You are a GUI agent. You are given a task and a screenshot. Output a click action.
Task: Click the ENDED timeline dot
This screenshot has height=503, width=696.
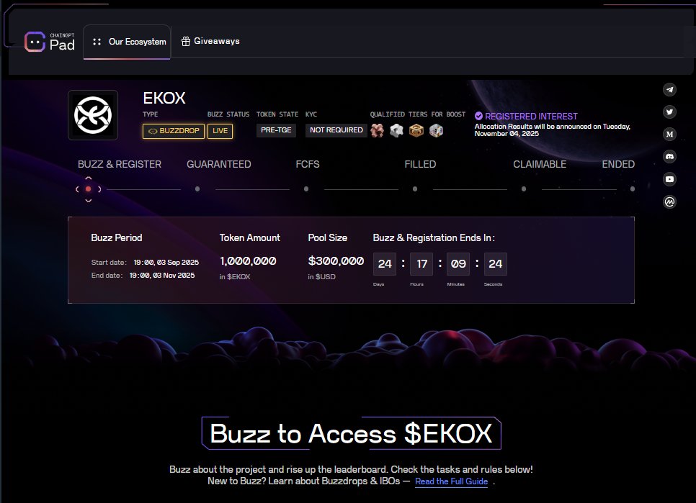click(633, 189)
